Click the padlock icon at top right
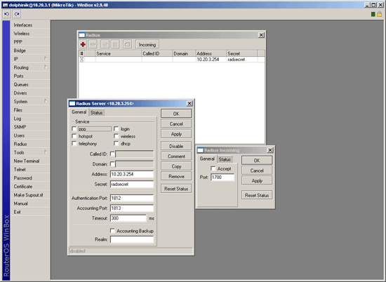 pyautogui.click(x=380, y=14)
